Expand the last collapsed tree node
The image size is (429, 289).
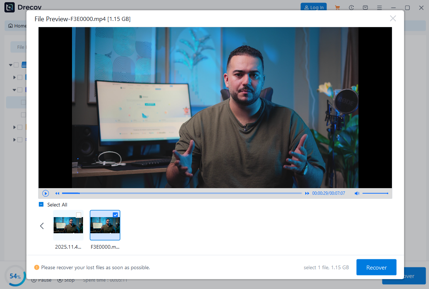[x=14, y=140]
